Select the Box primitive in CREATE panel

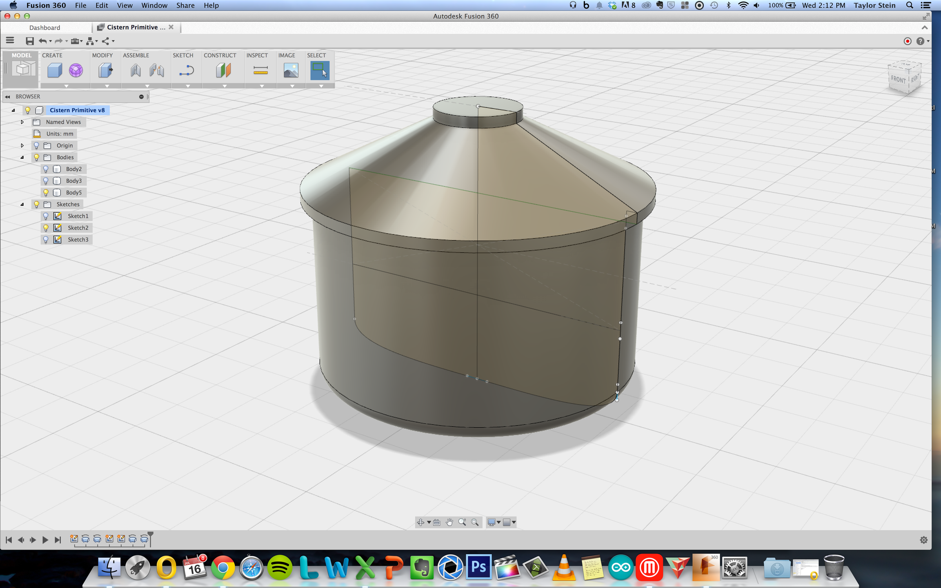click(54, 70)
